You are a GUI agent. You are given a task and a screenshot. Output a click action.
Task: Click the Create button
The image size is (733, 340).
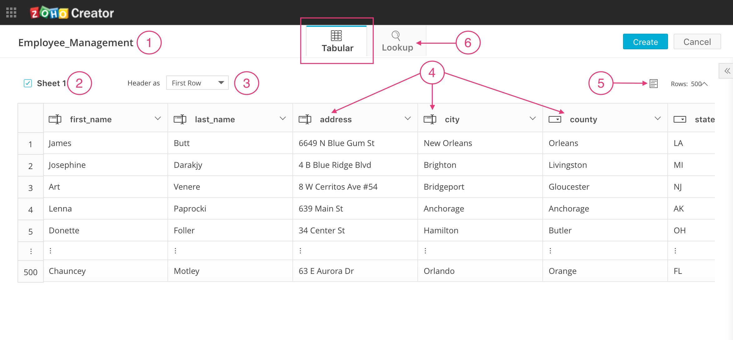645,42
